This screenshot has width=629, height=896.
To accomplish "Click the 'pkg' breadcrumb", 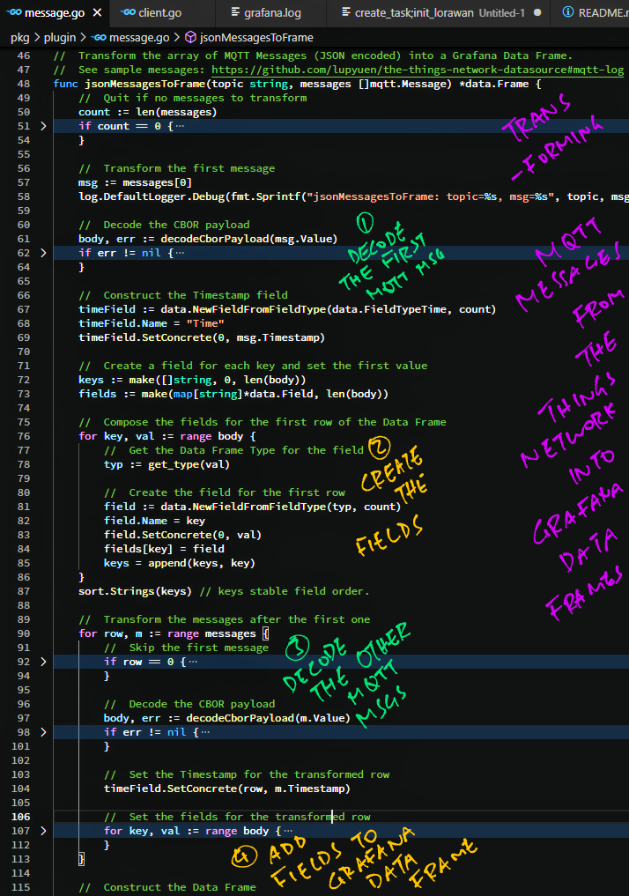I will [18, 38].
